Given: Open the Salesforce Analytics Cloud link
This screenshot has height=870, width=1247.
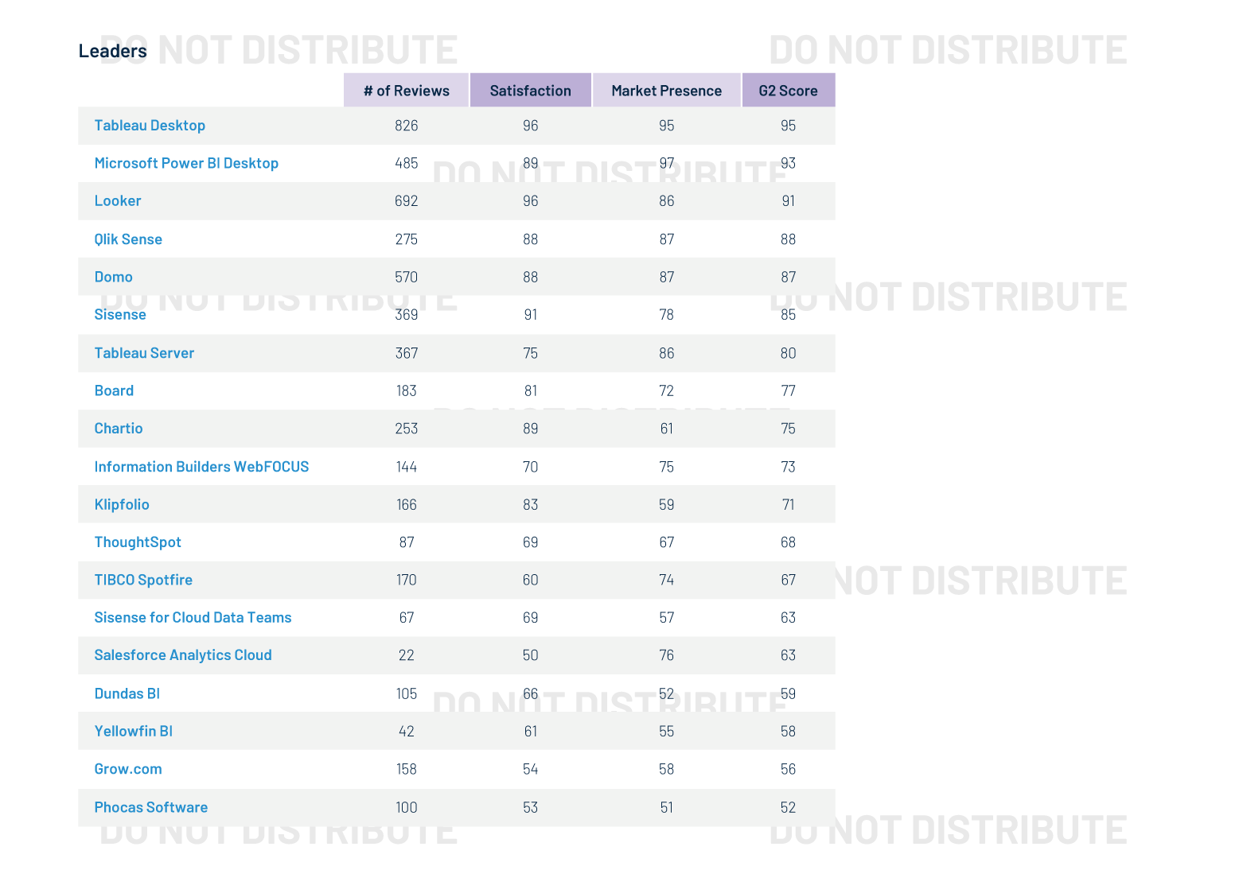Looking at the screenshot, I should click(x=183, y=655).
